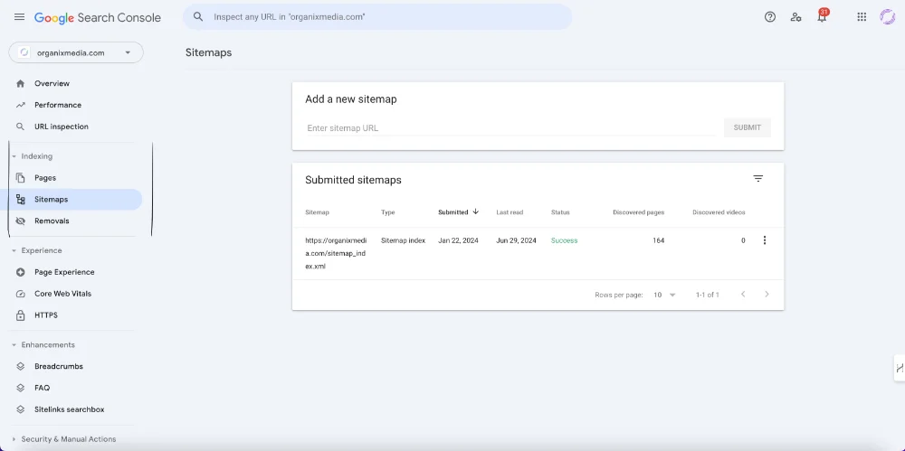Click the Inspect any URL search field
The image size is (905, 451).
377,17
